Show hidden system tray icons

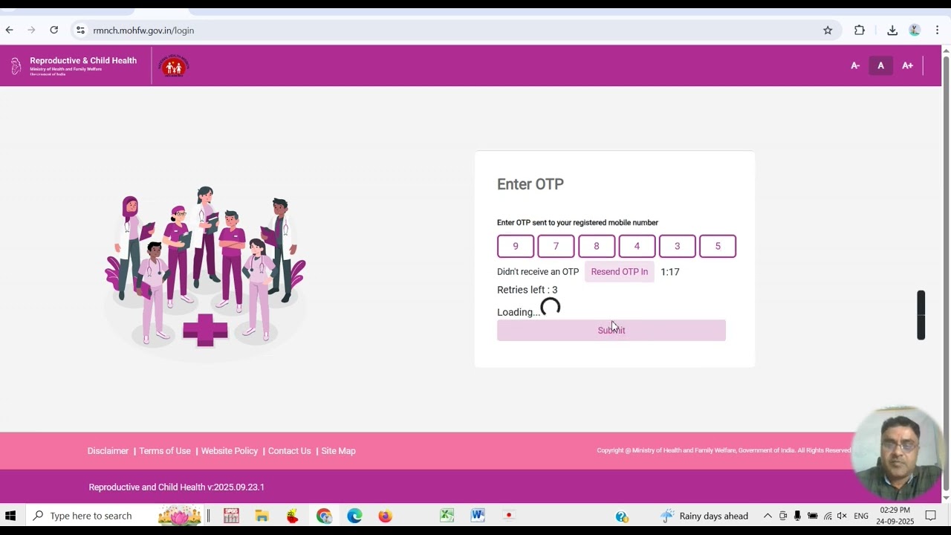767,516
